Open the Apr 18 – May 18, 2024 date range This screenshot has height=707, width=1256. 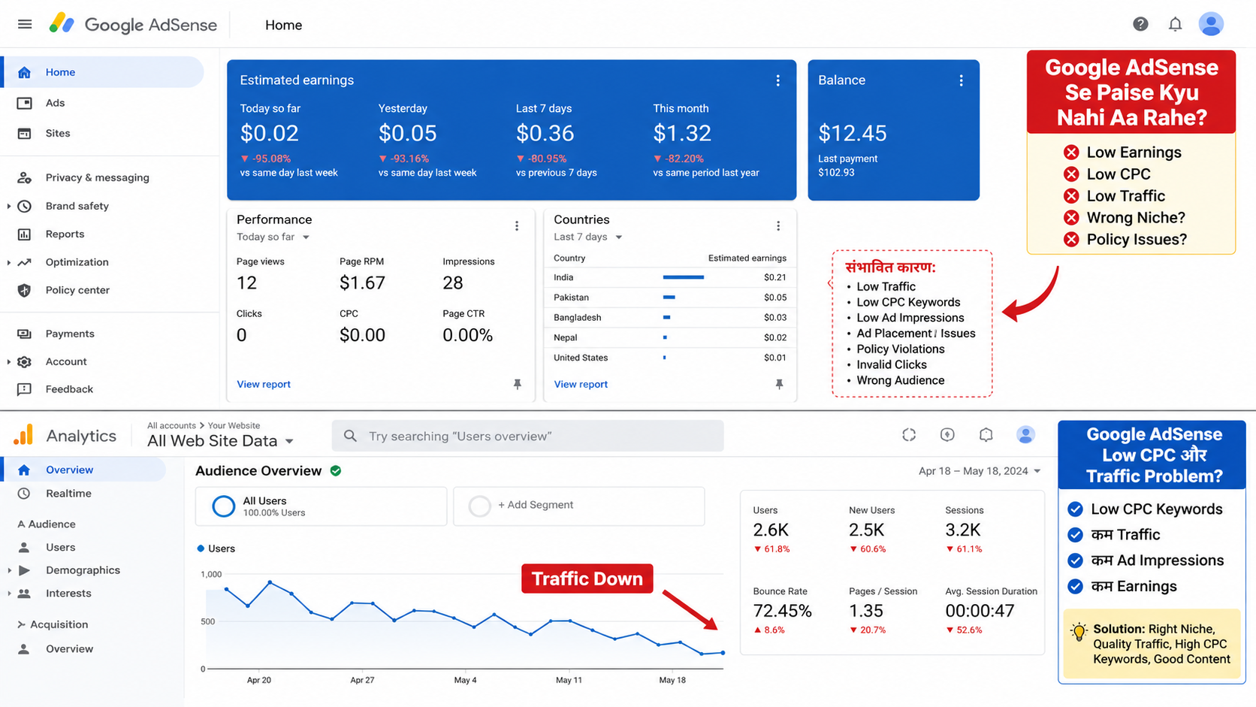point(980,471)
